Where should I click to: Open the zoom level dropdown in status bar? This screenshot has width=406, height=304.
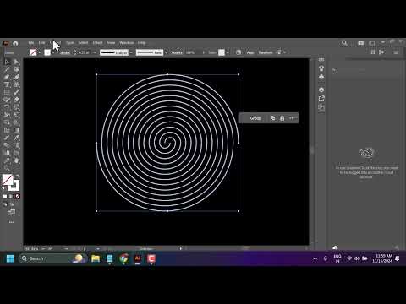(43, 249)
